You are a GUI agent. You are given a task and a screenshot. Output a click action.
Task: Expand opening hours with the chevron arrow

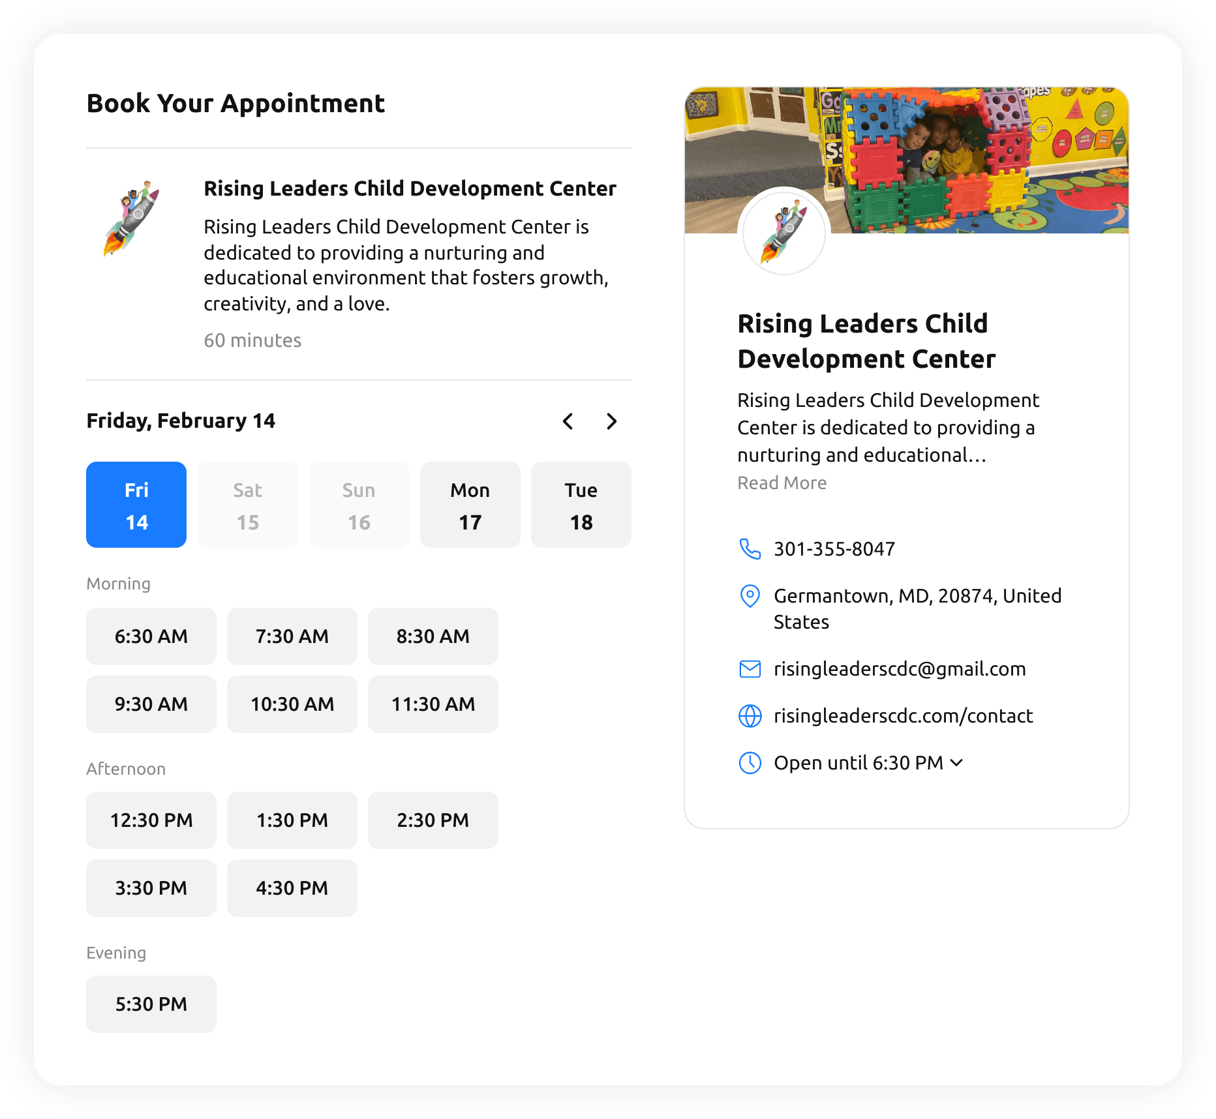(956, 763)
